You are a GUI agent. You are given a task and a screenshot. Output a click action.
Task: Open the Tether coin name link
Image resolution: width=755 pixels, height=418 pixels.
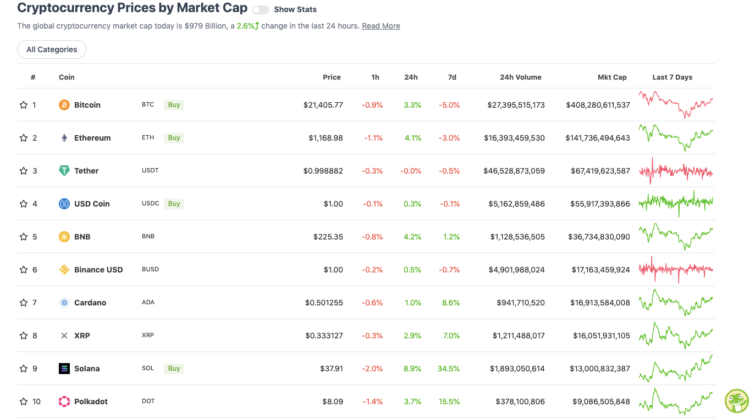pyautogui.click(x=86, y=171)
